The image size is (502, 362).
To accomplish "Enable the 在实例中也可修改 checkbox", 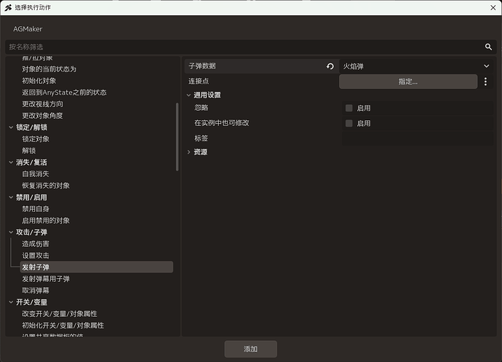I will point(349,123).
